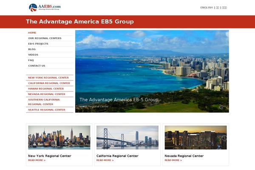This screenshot has height=170, width=255.
Task: Open SOUTHERN CALIFORNIA REGIONAL CENTER link
Action: click(44, 102)
